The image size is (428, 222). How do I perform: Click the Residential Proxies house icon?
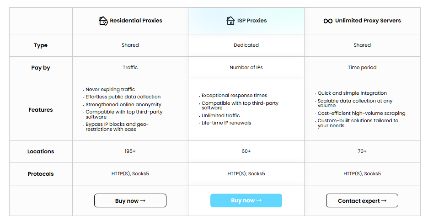[x=103, y=21]
